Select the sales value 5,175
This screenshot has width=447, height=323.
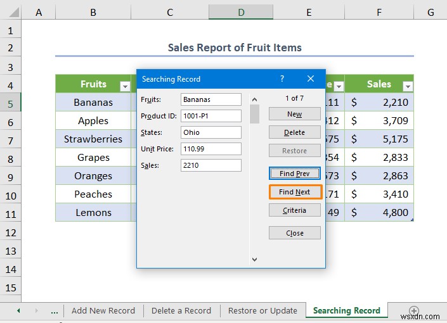(379, 139)
